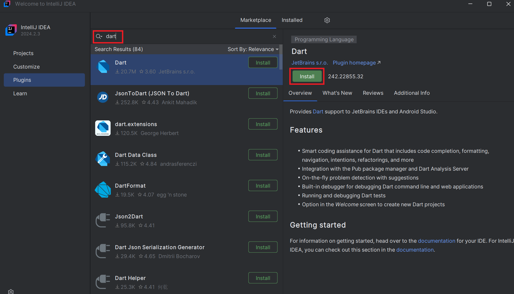Install the JsonToDart plugin
This screenshot has width=514, height=294.
263,93
